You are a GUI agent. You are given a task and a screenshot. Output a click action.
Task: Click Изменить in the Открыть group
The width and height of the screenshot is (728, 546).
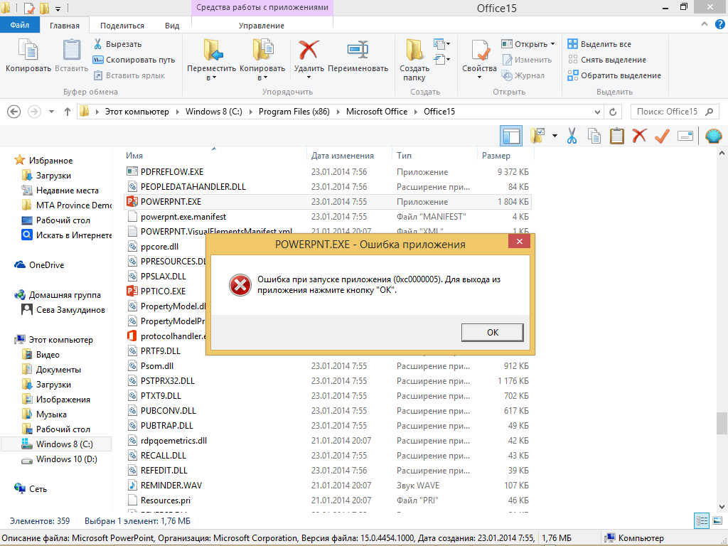coord(527,60)
